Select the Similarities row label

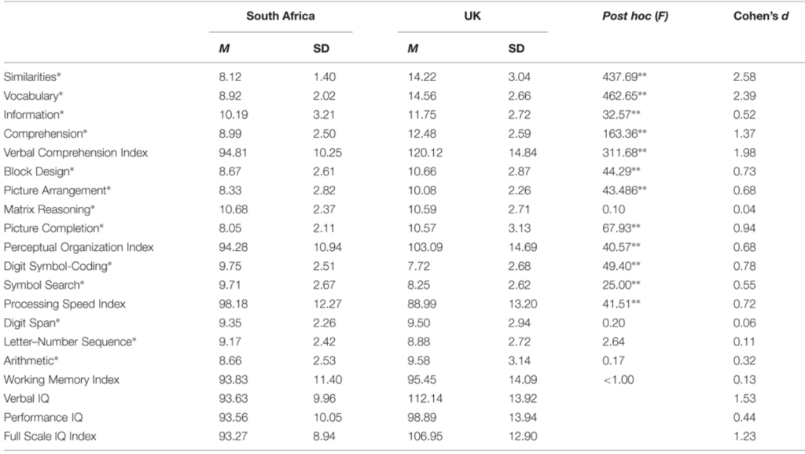pos(31,76)
